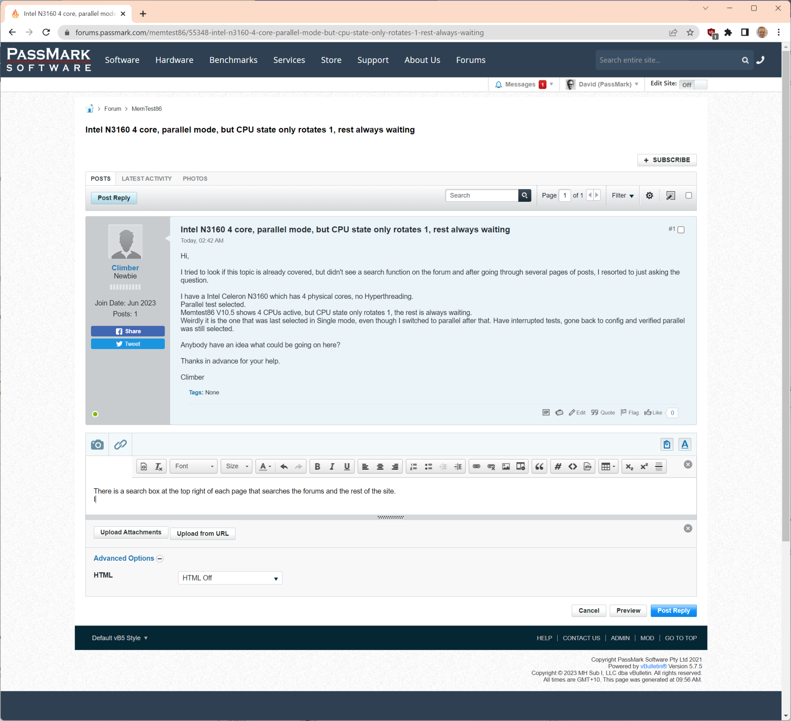The image size is (791, 721).
Task: Apply underline formatting
Action: (x=347, y=467)
